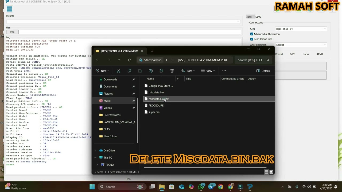Open the IMEI tab
The width and height of the screenshot is (342, 192).
click(292, 54)
